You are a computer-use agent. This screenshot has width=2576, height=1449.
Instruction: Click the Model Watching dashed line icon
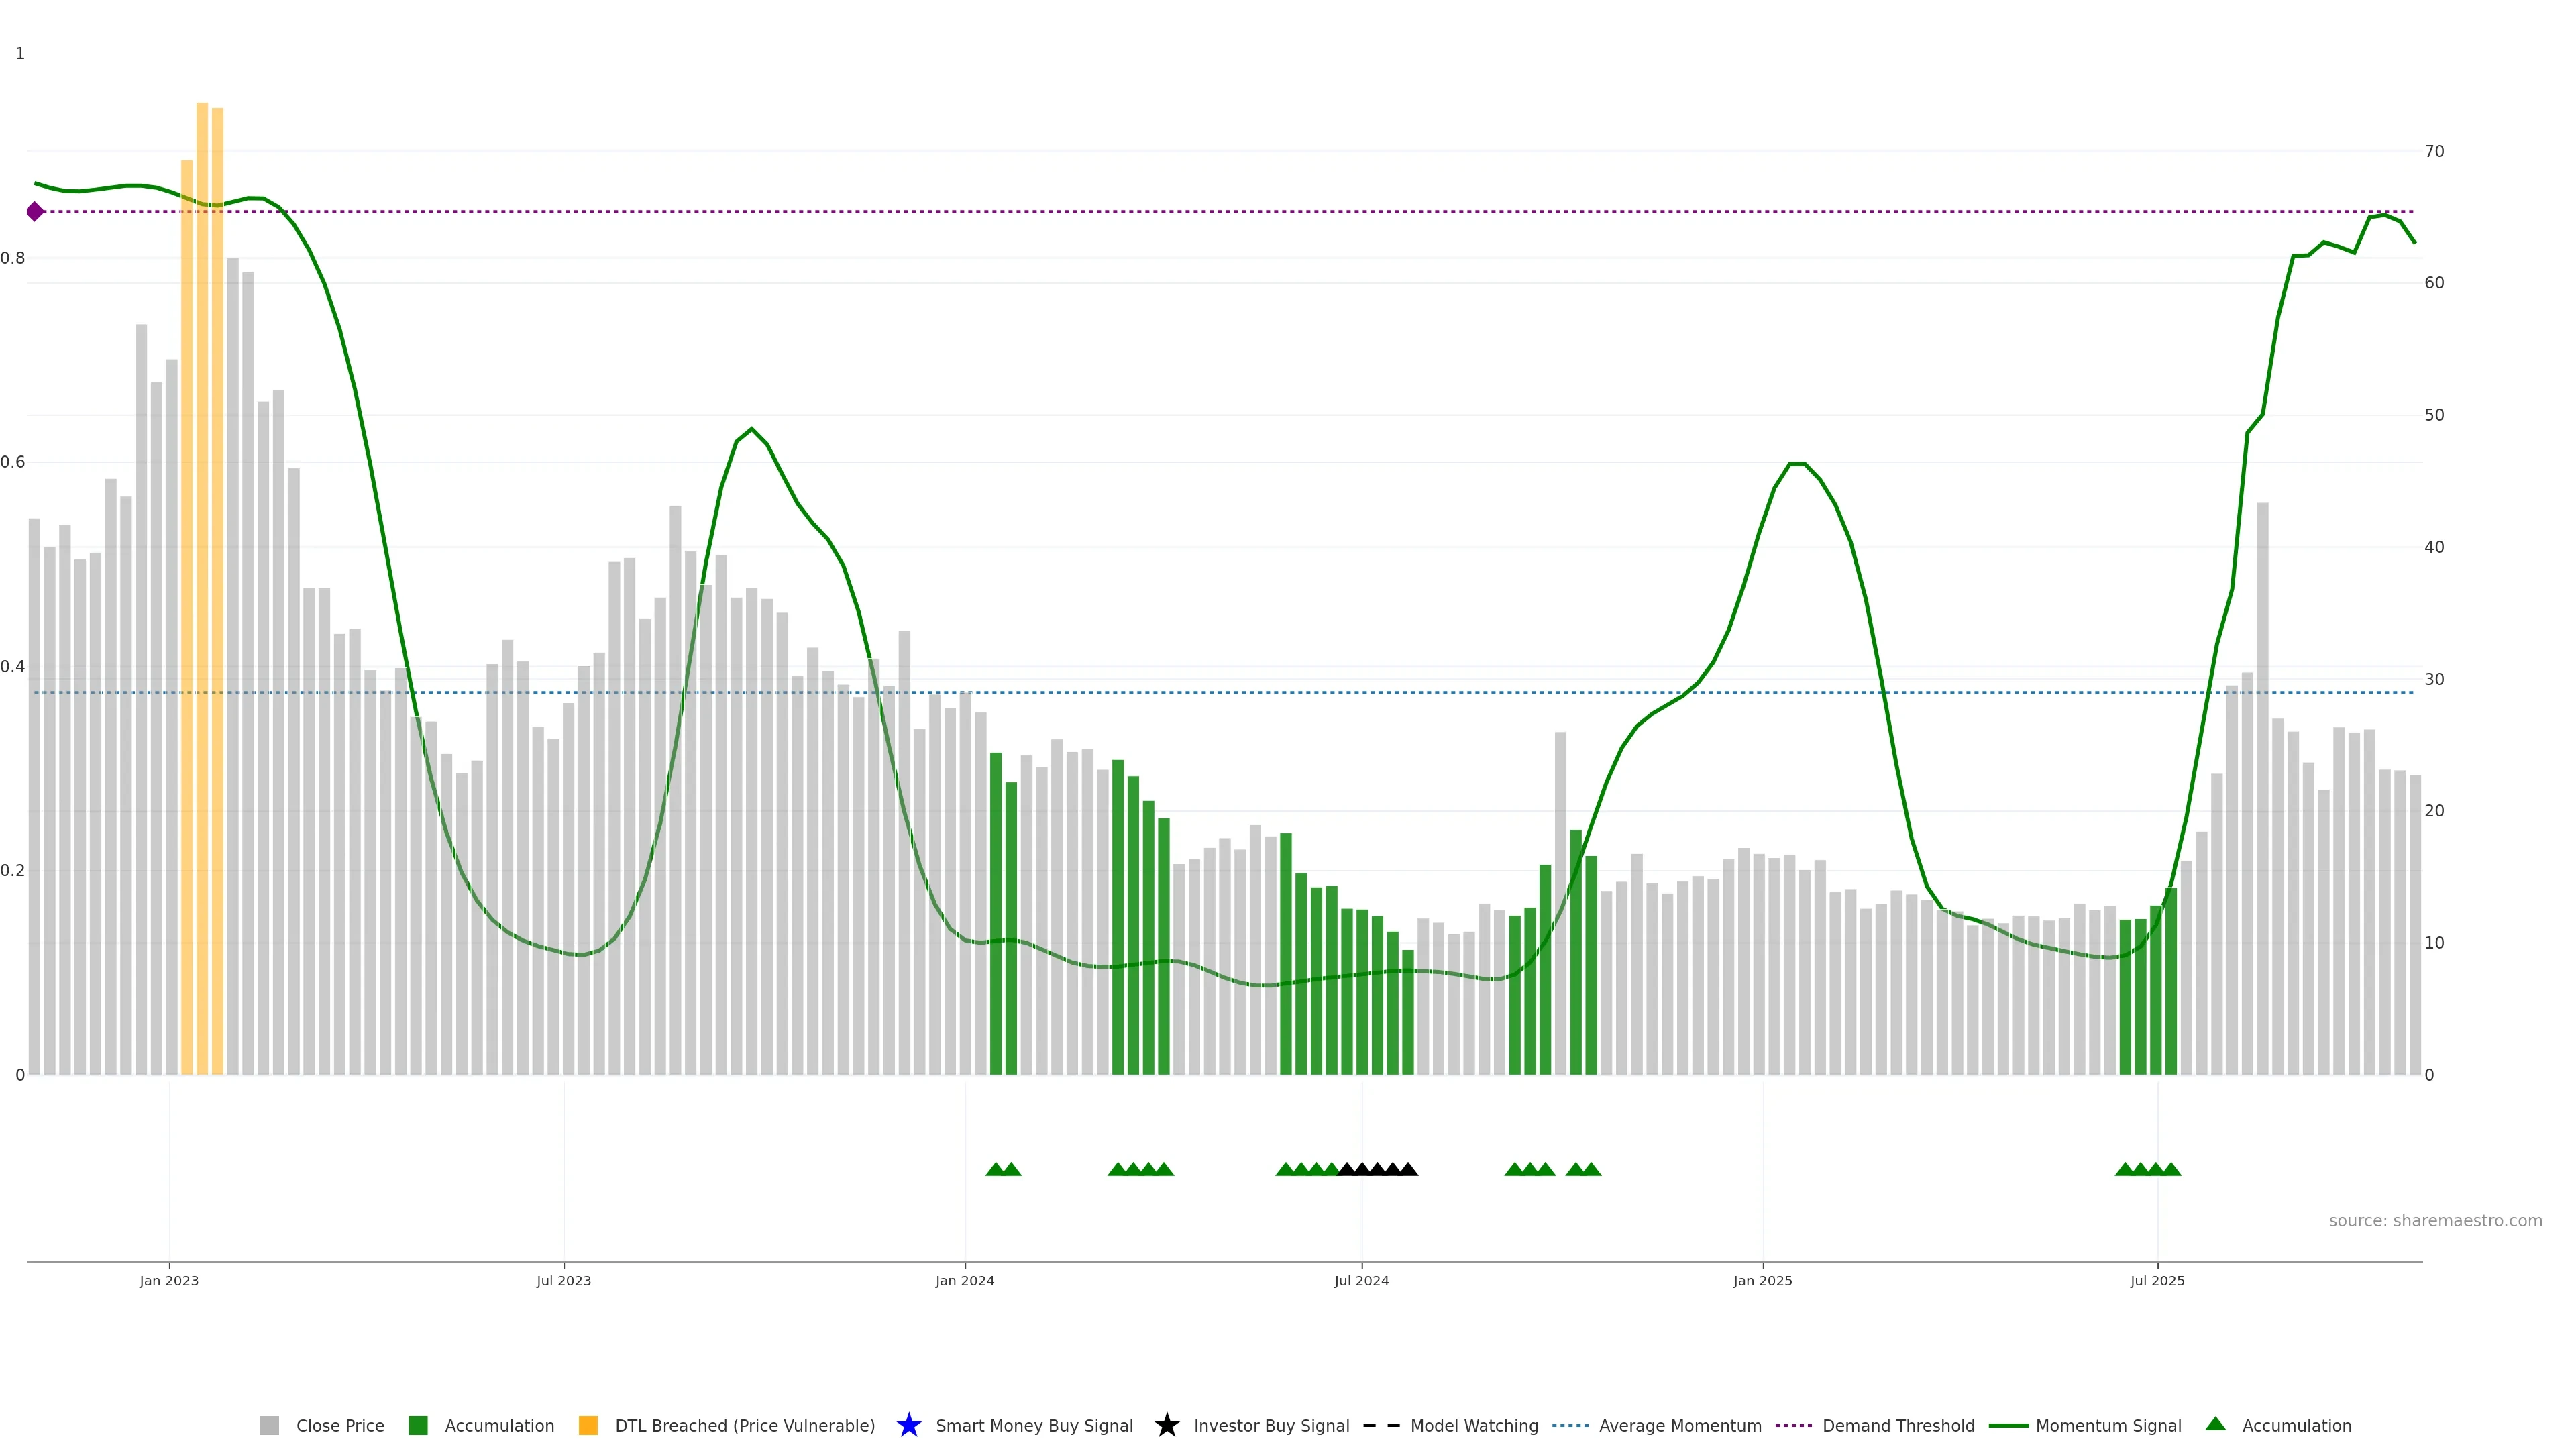point(1381,1425)
